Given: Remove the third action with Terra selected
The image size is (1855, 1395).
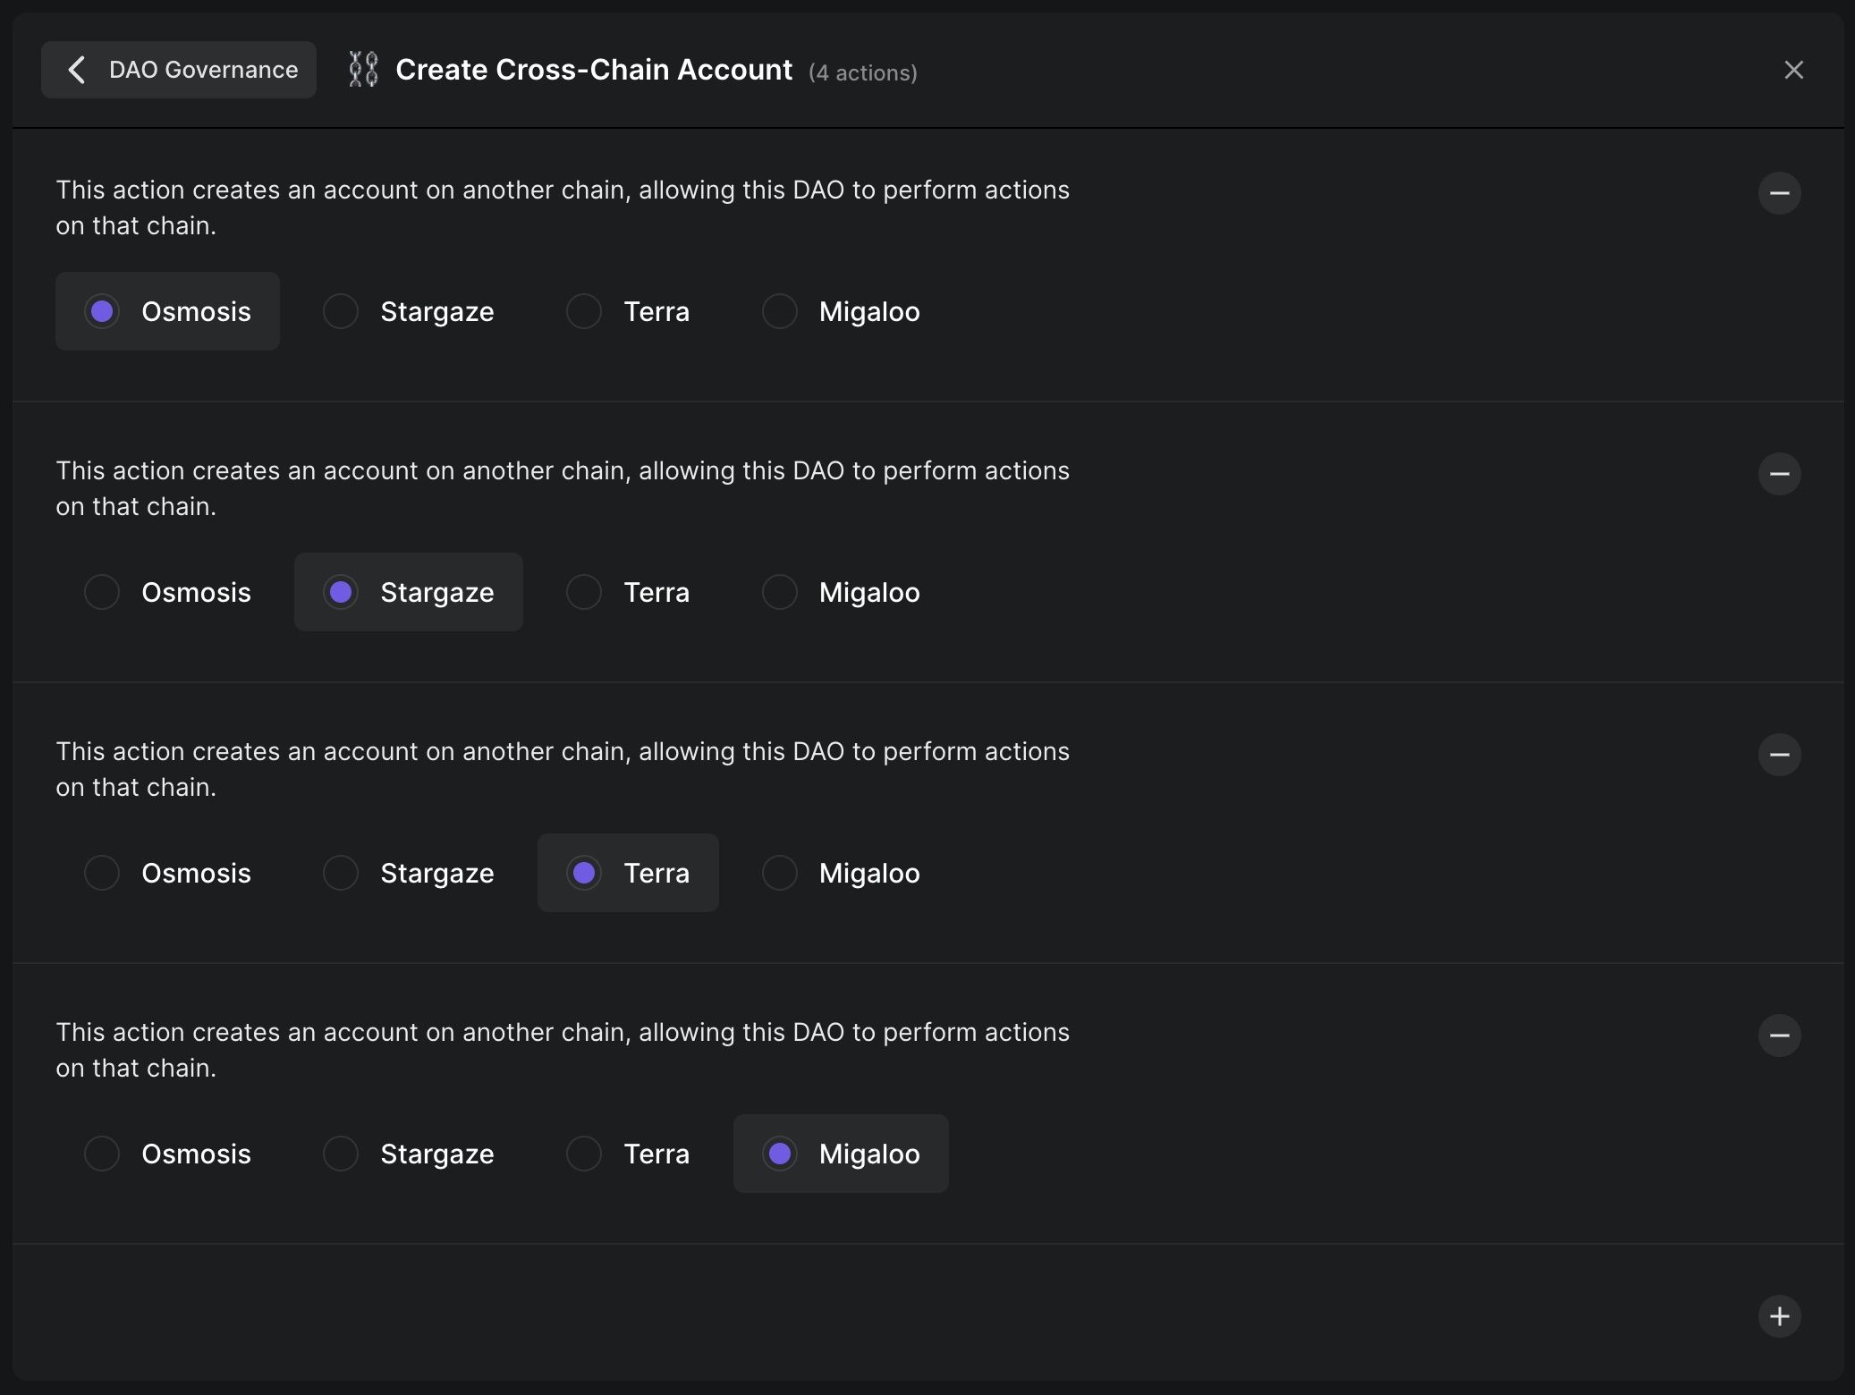Looking at the screenshot, I should [1779, 755].
